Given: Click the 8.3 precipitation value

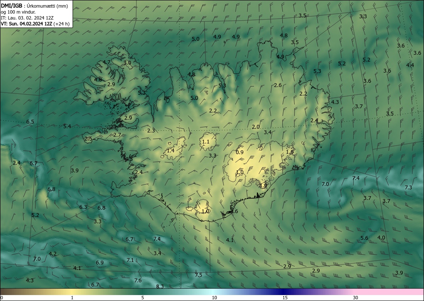Looking at the screenshot, I should click(160, 286).
